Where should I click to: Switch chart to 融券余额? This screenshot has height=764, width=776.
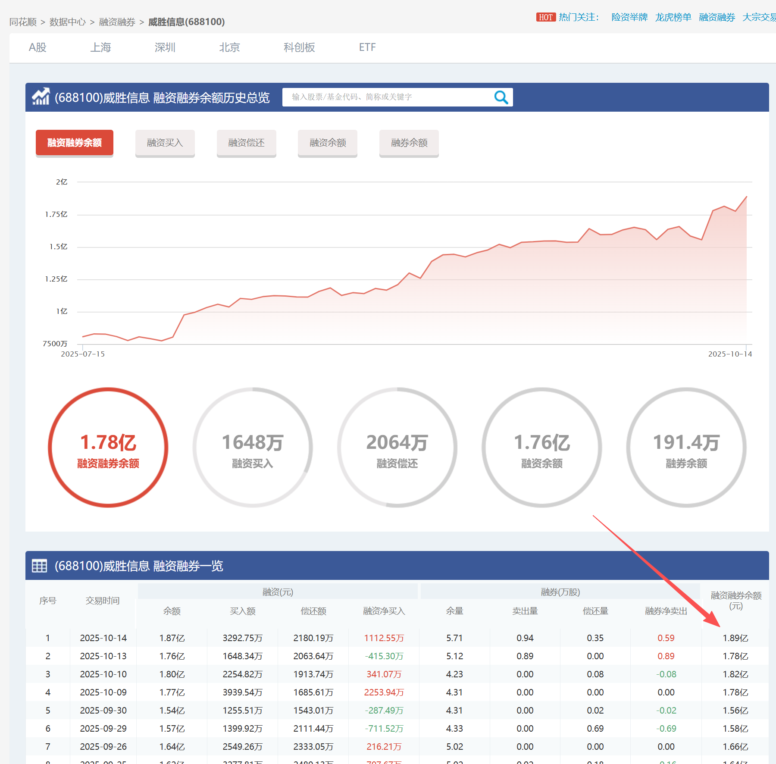point(409,143)
